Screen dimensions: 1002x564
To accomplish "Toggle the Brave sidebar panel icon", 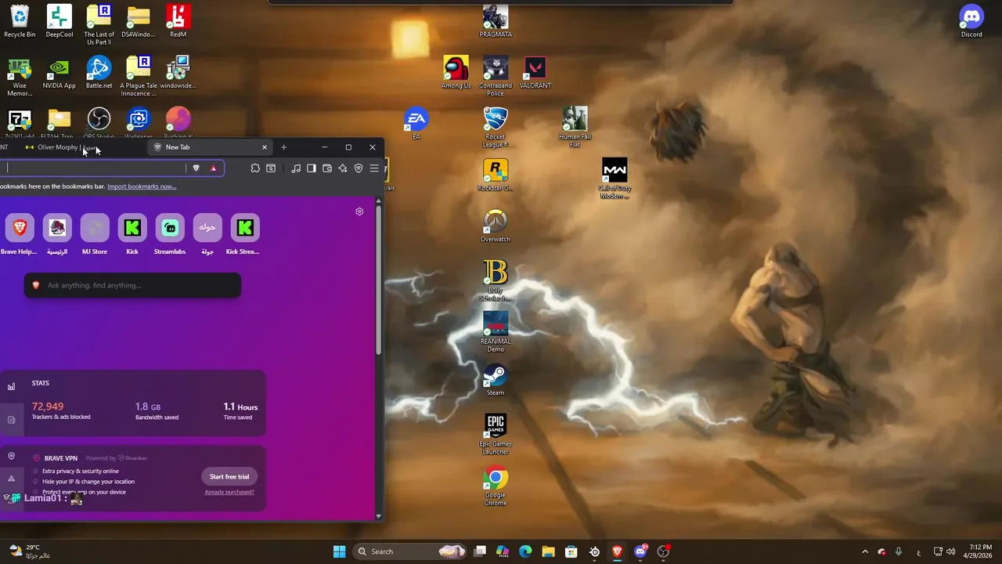I will click(312, 168).
